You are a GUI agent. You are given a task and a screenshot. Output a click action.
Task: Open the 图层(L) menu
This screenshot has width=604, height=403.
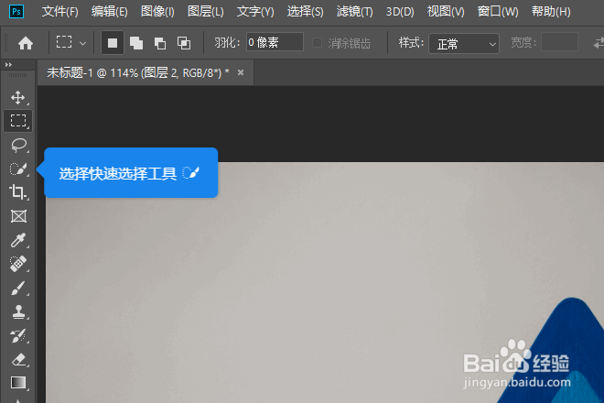click(205, 12)
